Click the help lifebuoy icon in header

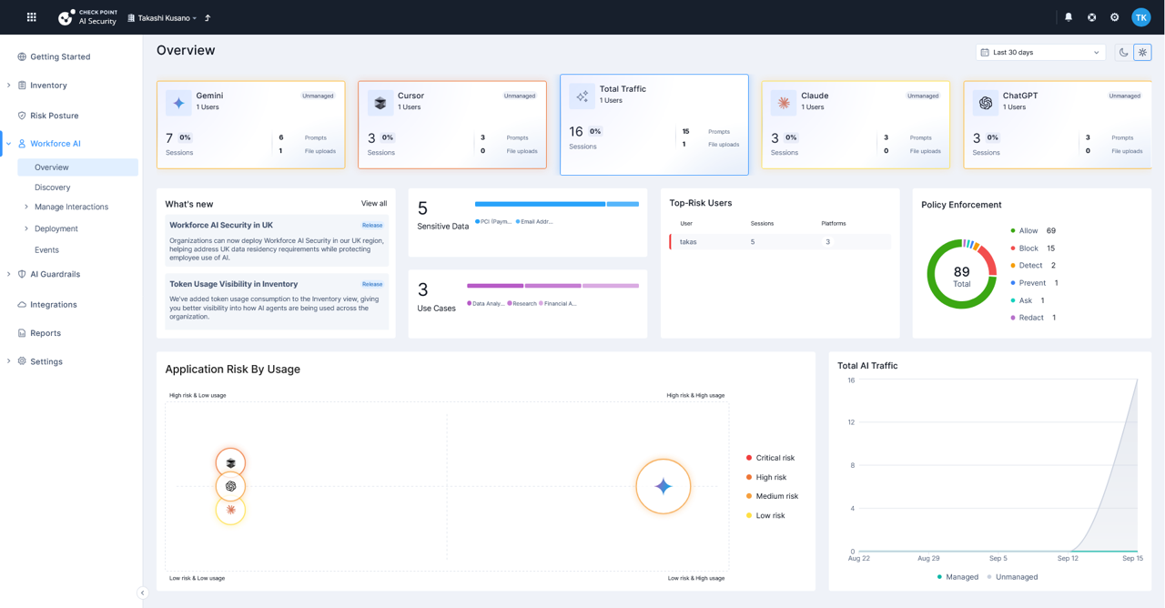pos(1091,17)
